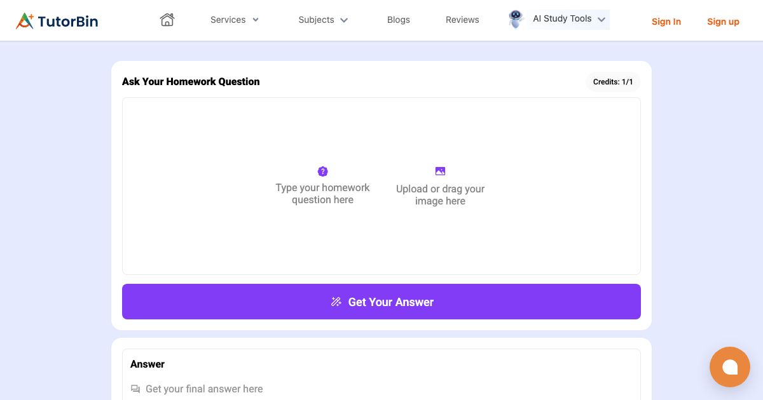Image resolution: width=763 pixels, height=400 pixels.
Task: View the Credits: 1/1 badge
Action: (x=613, y=82)
